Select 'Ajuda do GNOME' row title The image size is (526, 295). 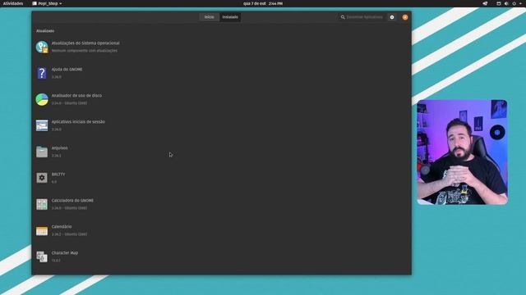(67, 69)
